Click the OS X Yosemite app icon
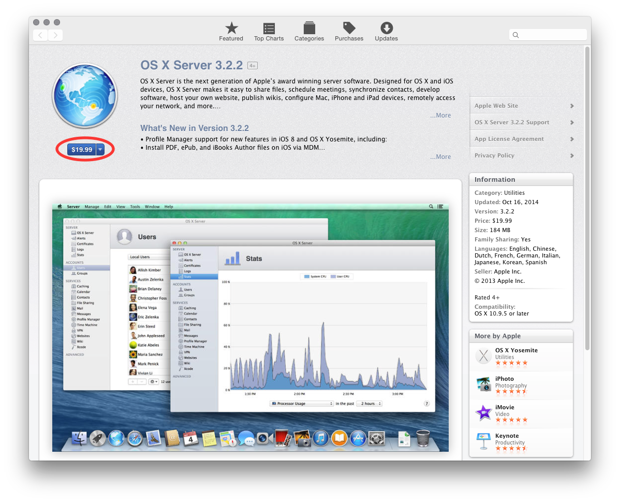Screen dimensions: 620x502 (x=483, y=356)
